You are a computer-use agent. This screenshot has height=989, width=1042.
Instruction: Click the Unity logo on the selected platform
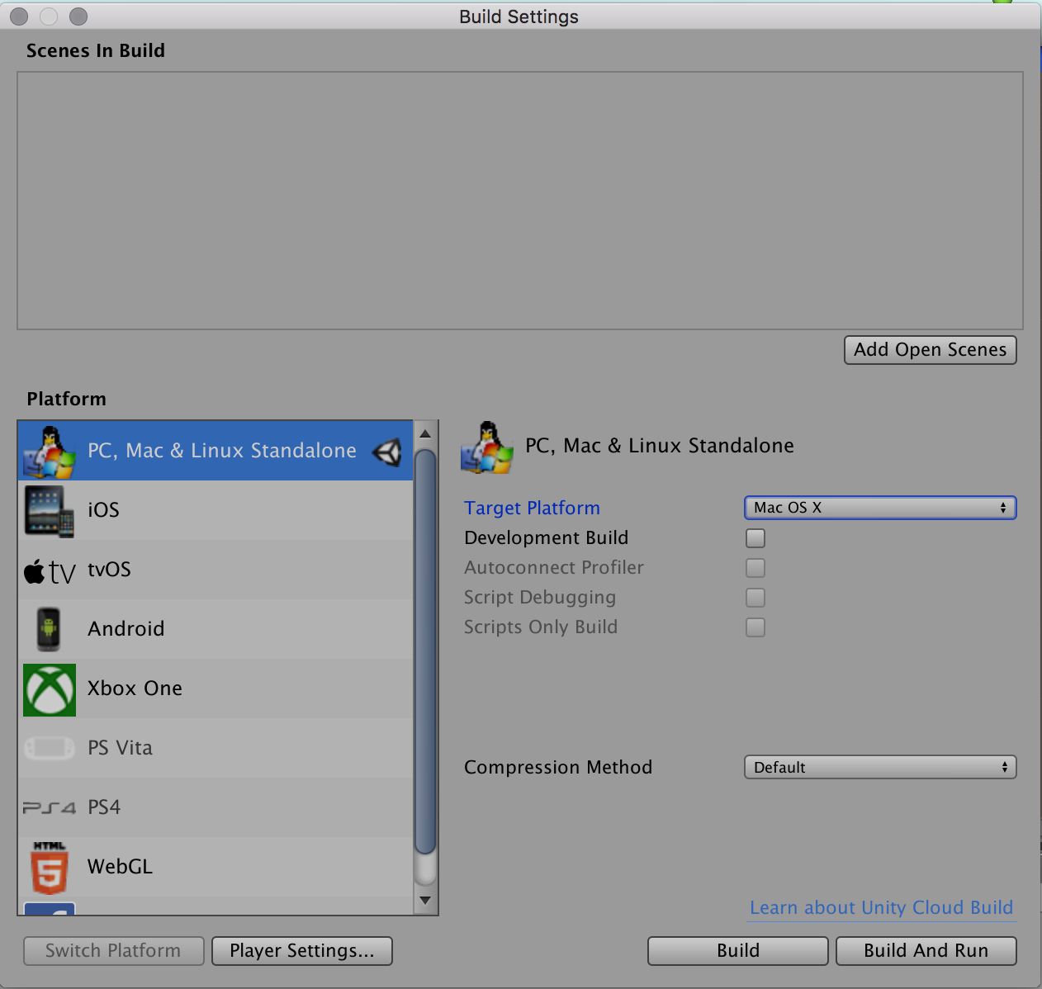point(387,452)
